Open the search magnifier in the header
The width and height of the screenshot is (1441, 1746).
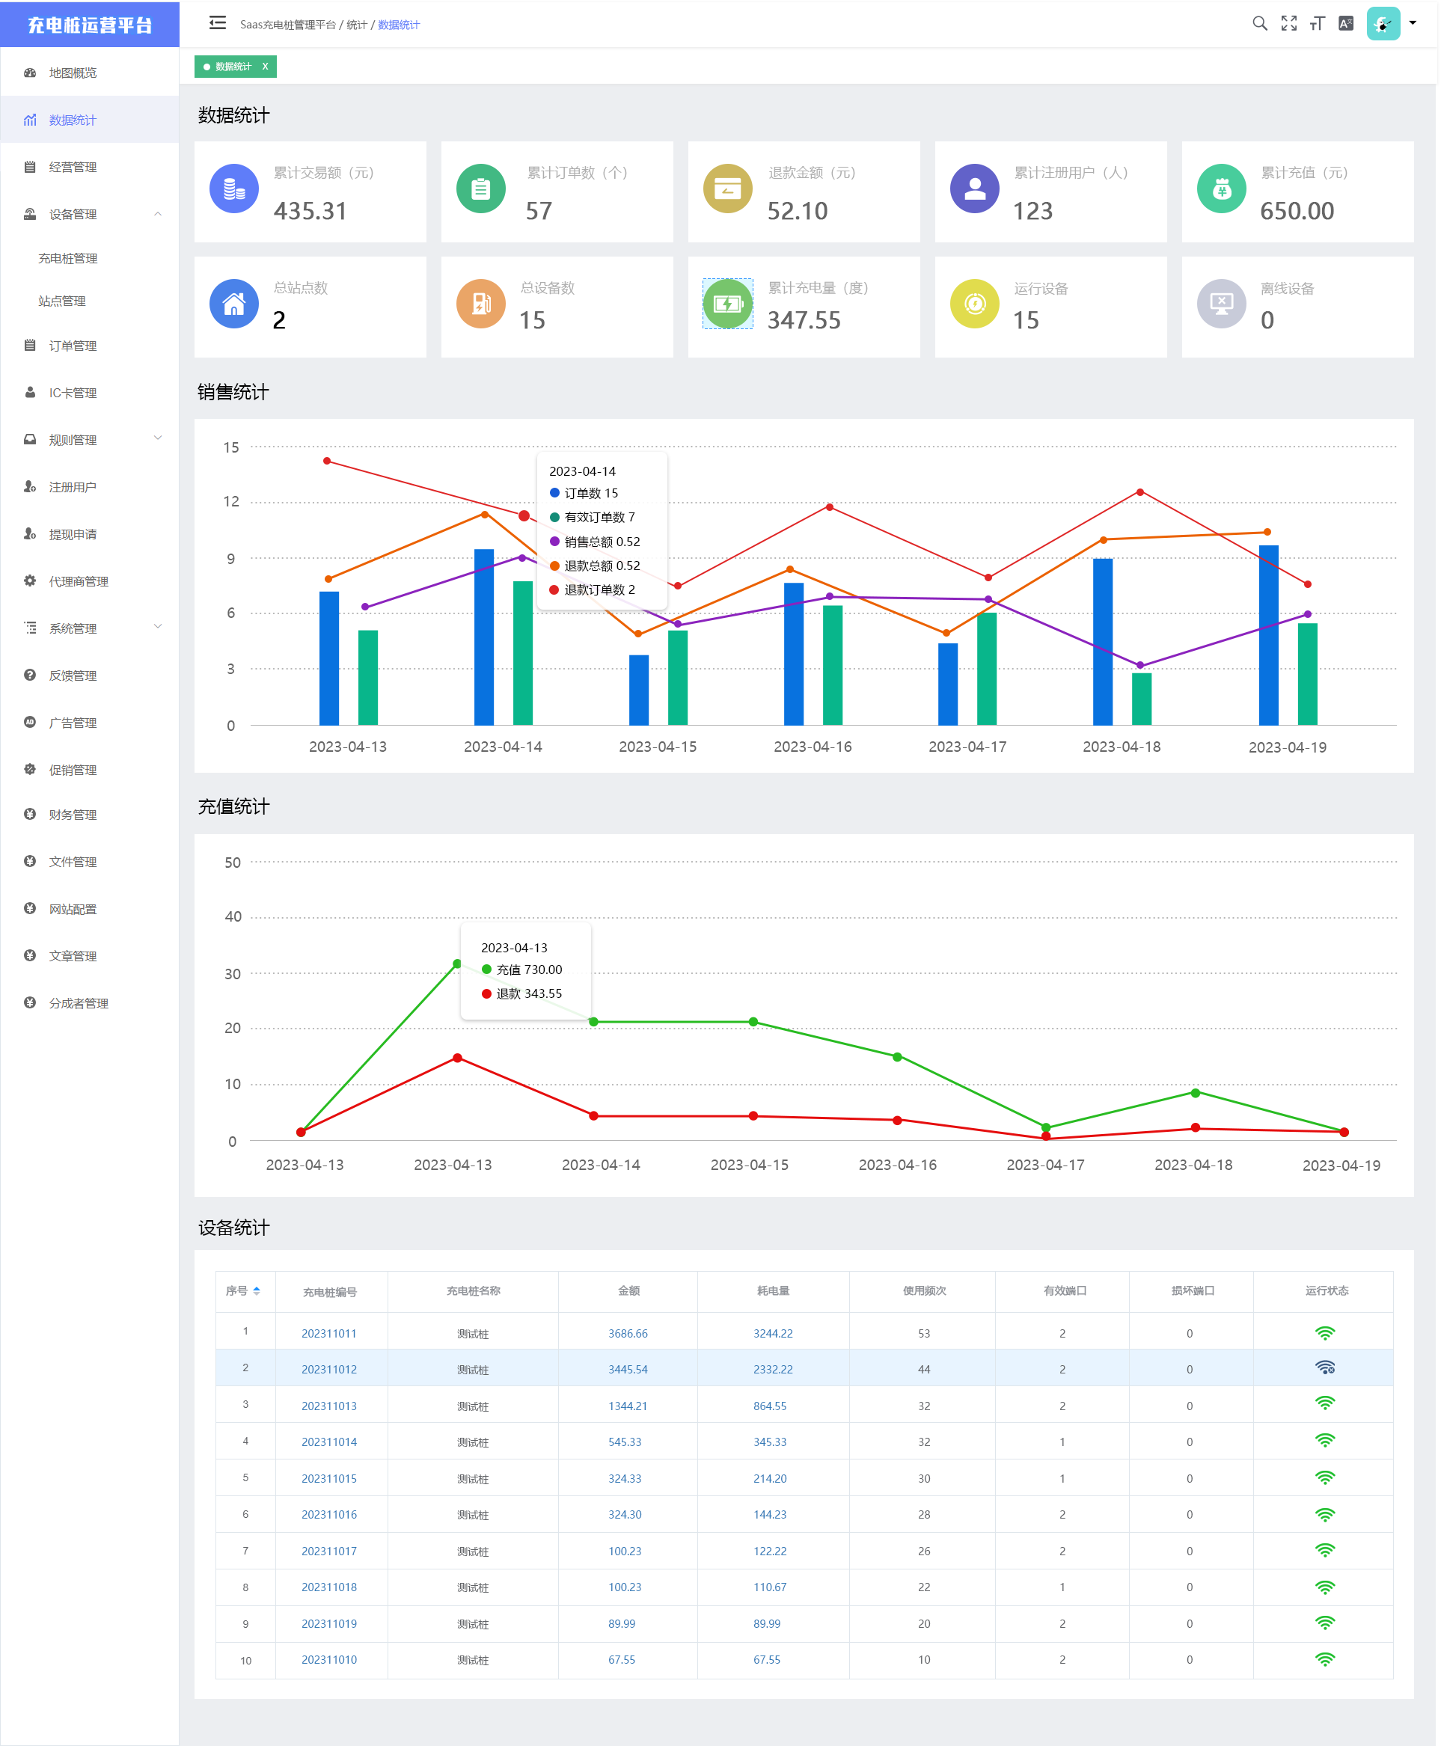click(1259, 23)
